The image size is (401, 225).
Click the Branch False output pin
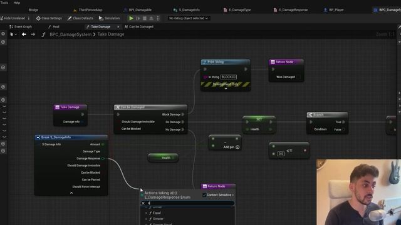(x=344, y=129)
